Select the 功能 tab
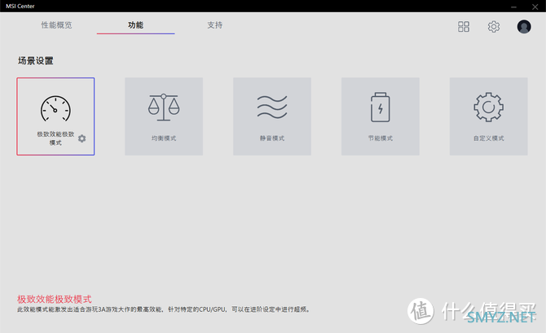The image size is (546, 333). click(x=135, y=25)
